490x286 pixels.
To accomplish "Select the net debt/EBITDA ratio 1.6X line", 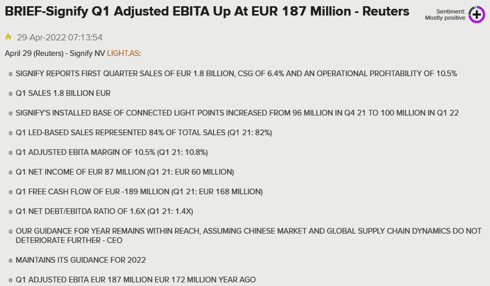I will pos(105,211).
